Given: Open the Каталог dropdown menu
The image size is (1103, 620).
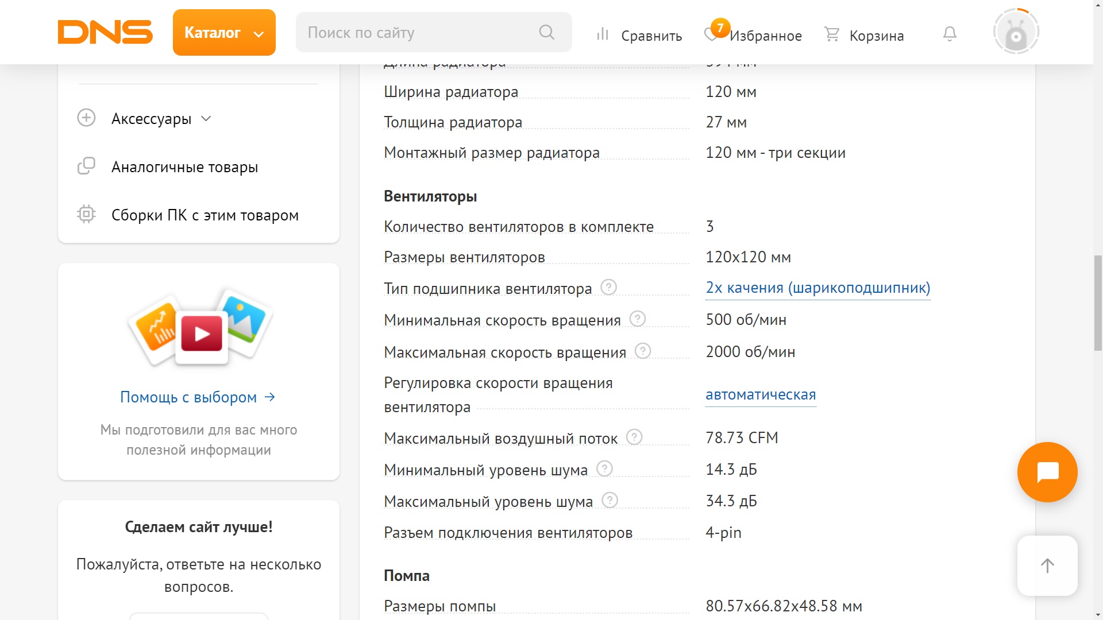Looking at the screenshot, I should 224,33.
